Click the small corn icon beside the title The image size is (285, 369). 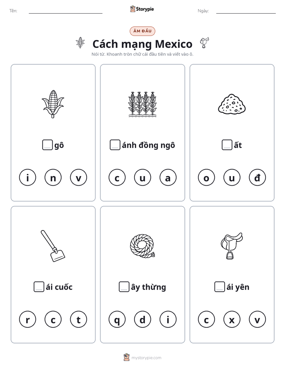click(x=80, y=43)
